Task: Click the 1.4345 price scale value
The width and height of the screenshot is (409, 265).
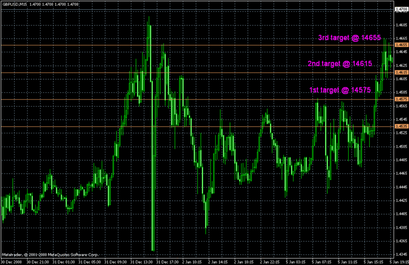Action: click(402, 254)
